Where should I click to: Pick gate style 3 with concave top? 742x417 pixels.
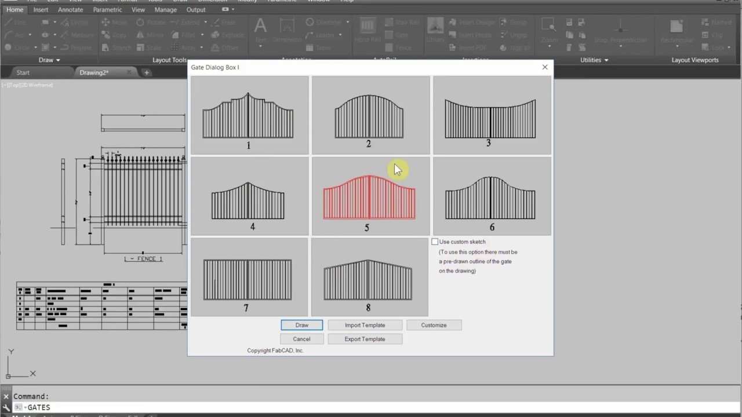[x=492, y=115]
